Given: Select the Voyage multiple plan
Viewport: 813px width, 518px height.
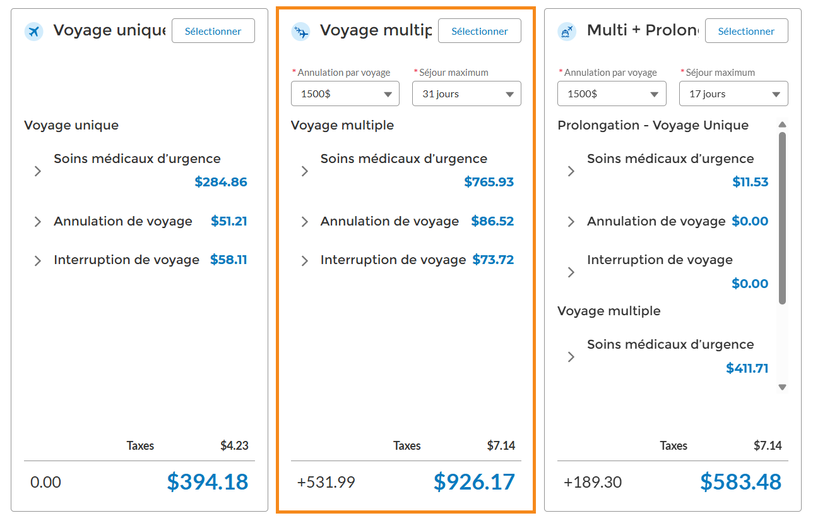Looking at the screenshot, I should [x=480, y=31].
